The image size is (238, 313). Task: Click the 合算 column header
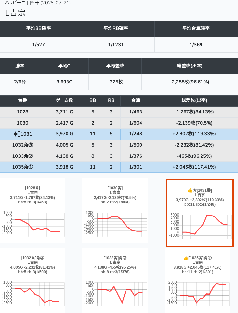pos(136,101)
